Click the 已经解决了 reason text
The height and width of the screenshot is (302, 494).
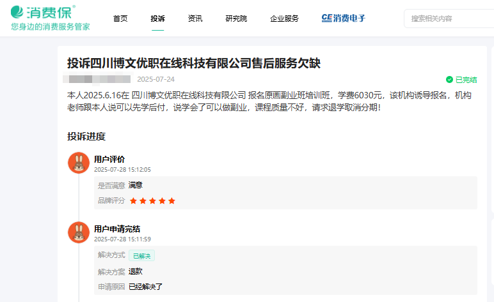[145, 287]
